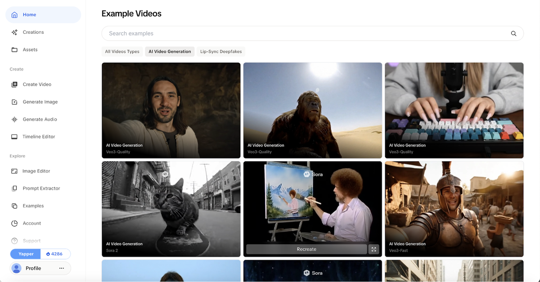Open the Generate Image tool
Image resolution: width=540 pixels, height=282 pixels.
tap(14, 102)
